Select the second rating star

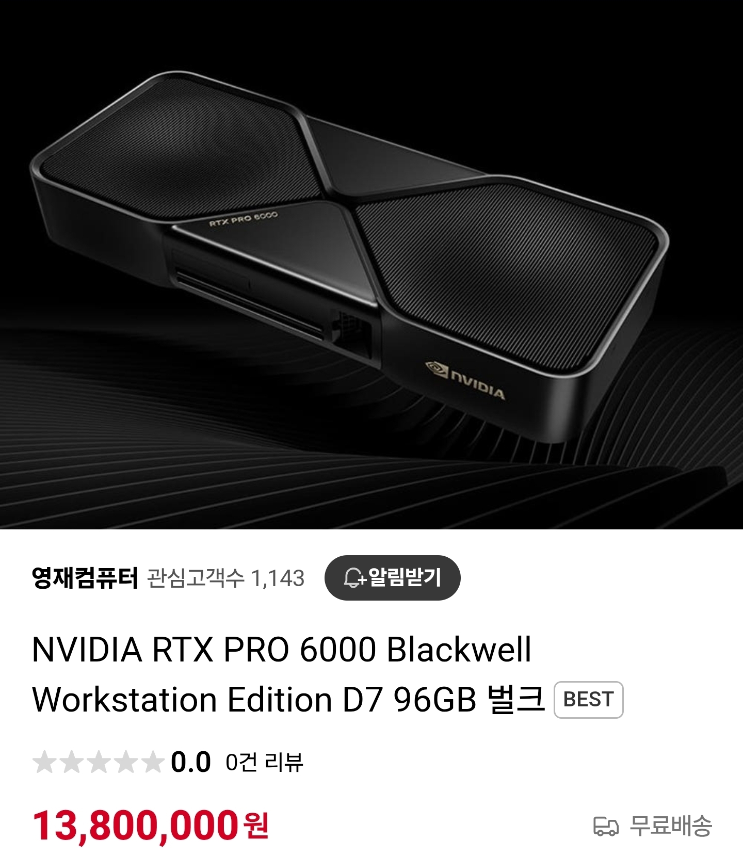[x=72, y=762]
